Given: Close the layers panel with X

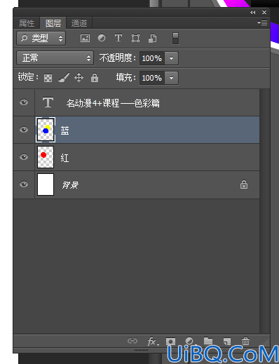Looking at the screenshot, I should (x=264, y=12).
